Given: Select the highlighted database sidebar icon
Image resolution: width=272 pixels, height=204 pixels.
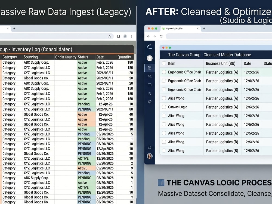Looking at the screenshot, I should pyautogui.click(x=150, y=68).
